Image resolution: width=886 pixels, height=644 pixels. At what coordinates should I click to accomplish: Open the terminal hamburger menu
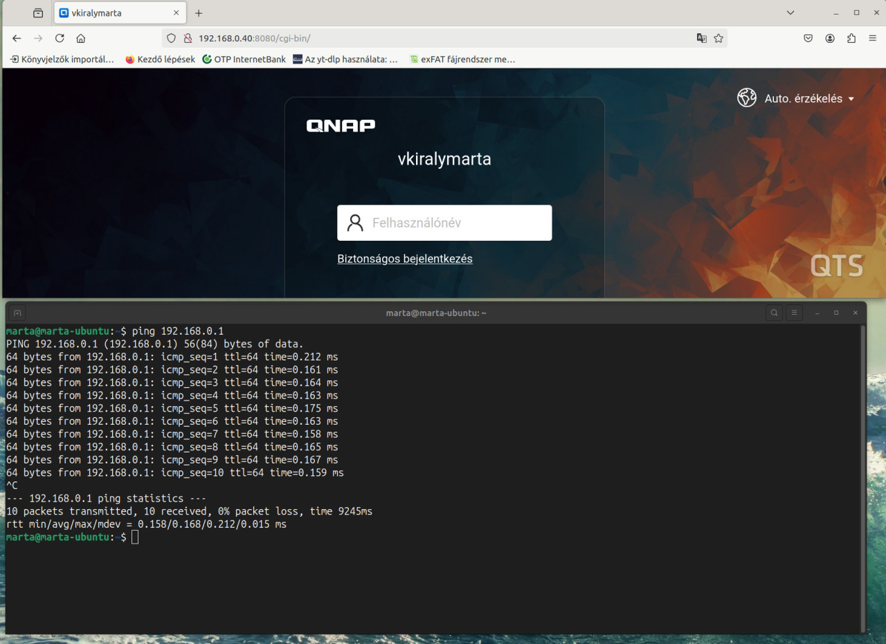coord(794,313)
